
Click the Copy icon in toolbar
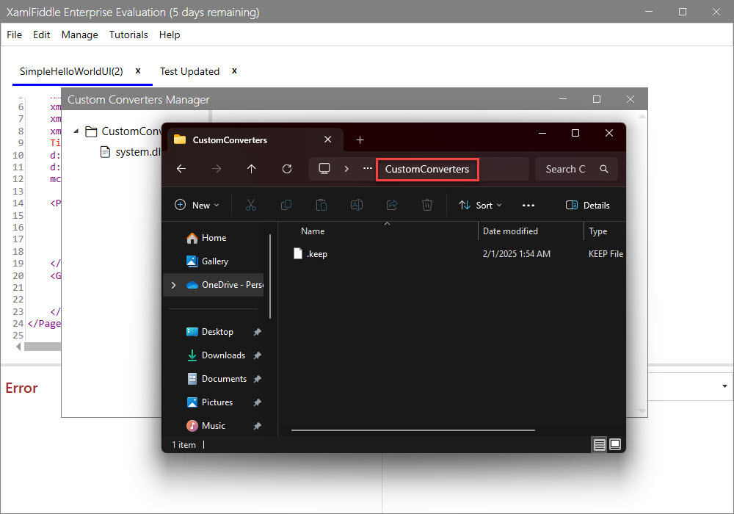coord(286,205)
